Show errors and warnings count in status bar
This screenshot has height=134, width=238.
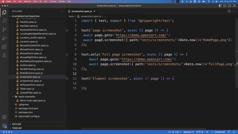click(x=7, y=132)
